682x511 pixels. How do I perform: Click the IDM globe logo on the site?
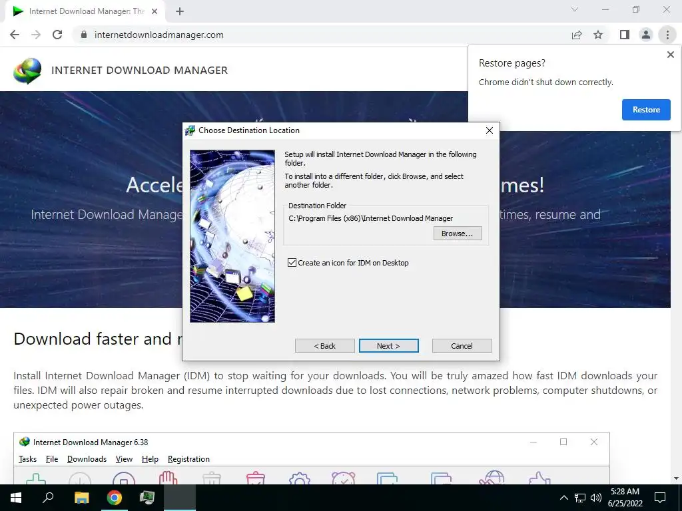coord(27,71)
